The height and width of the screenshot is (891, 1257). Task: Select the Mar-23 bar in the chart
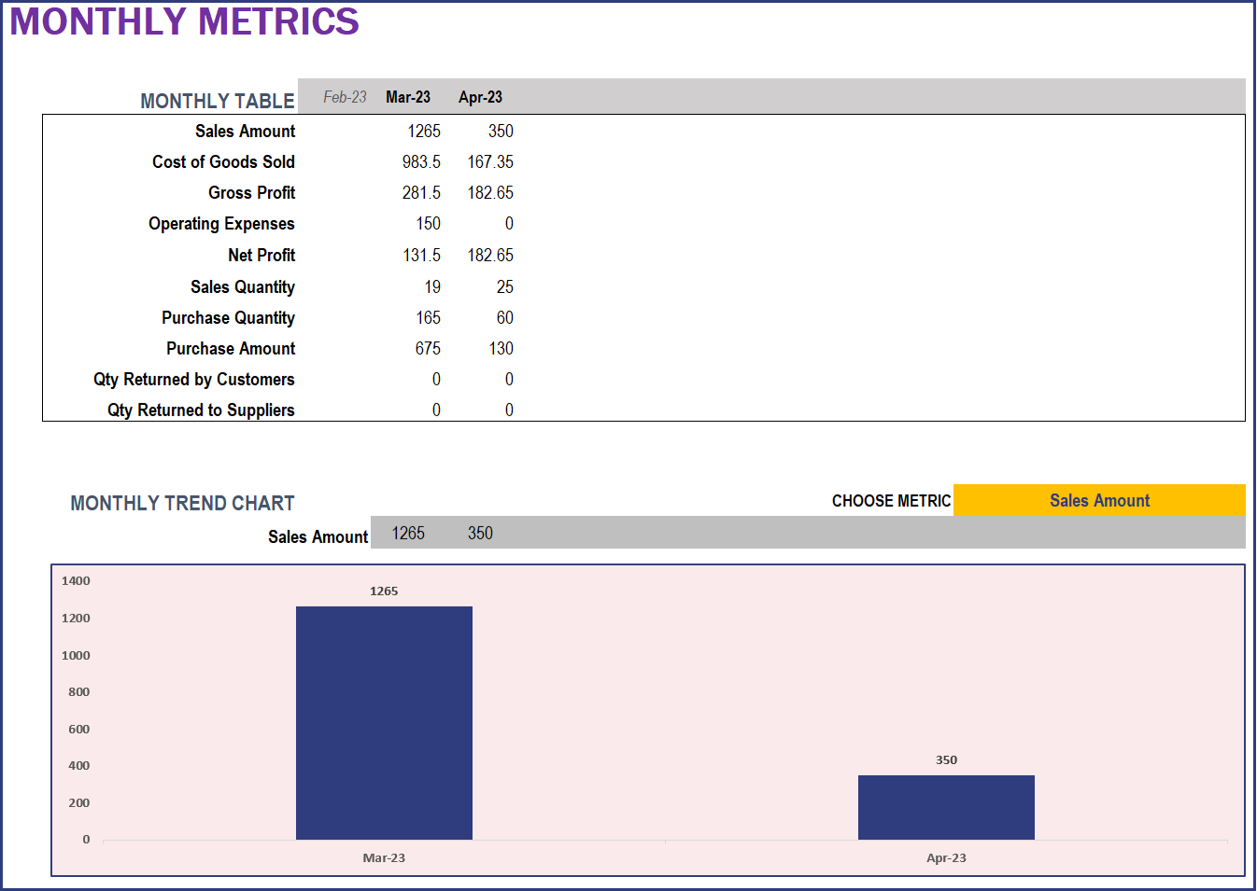pyautogui.click(x=384, y=723)
